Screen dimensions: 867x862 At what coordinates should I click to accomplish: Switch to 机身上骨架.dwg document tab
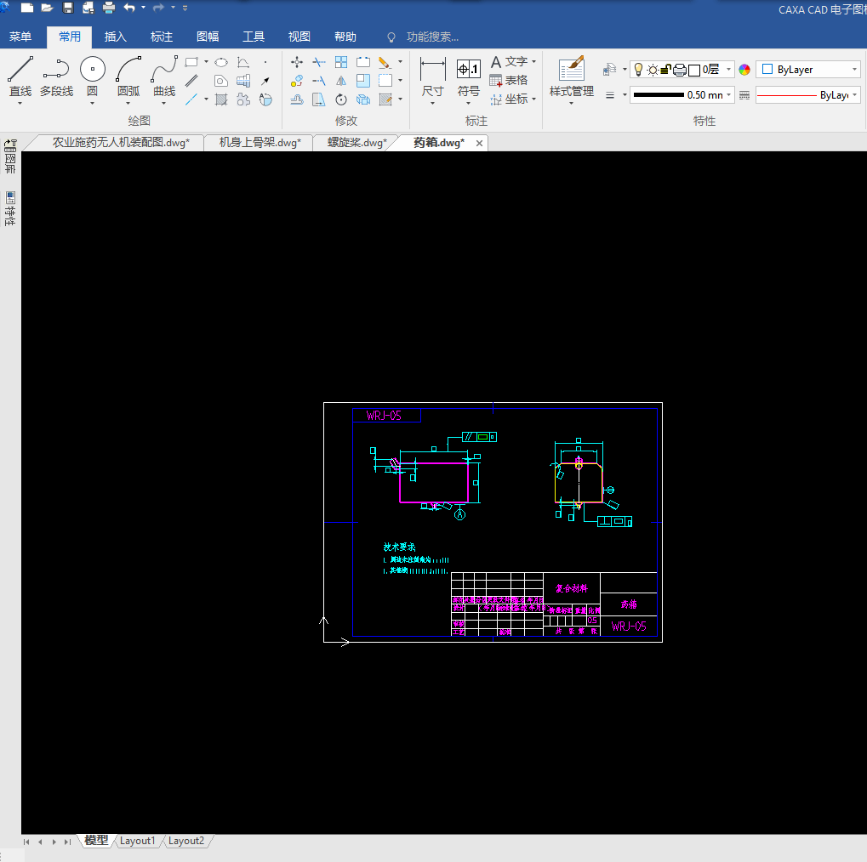coord(260,143)
